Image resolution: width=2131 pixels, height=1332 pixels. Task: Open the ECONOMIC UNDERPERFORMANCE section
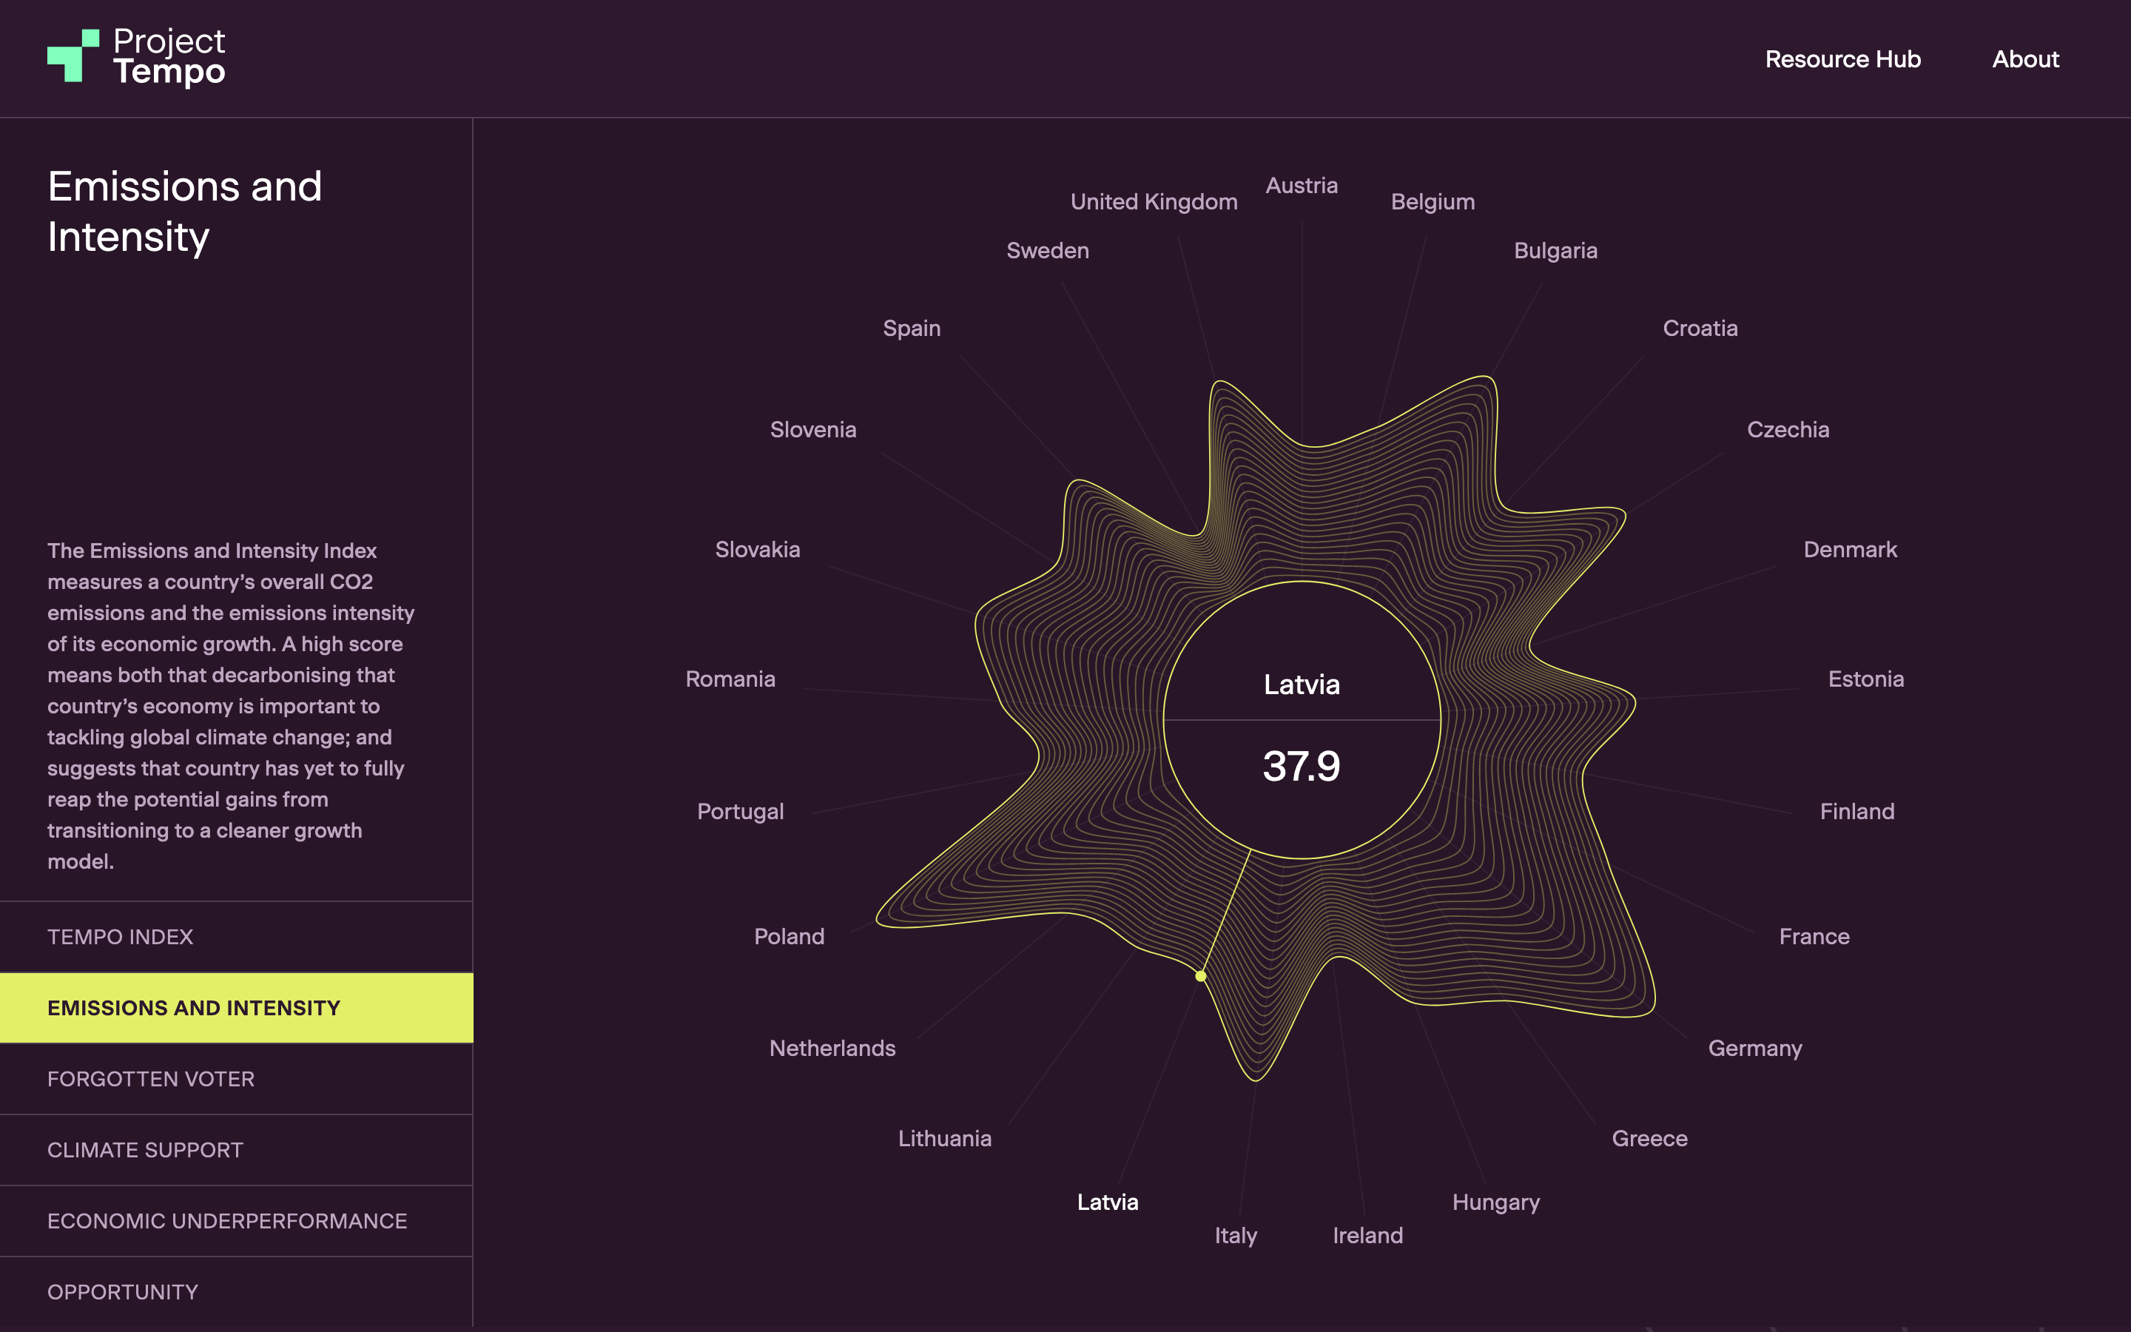[x=227, y=1221]
